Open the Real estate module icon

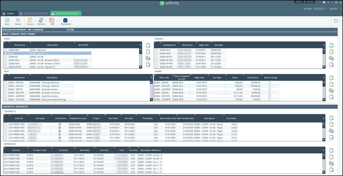click(65, 20)
